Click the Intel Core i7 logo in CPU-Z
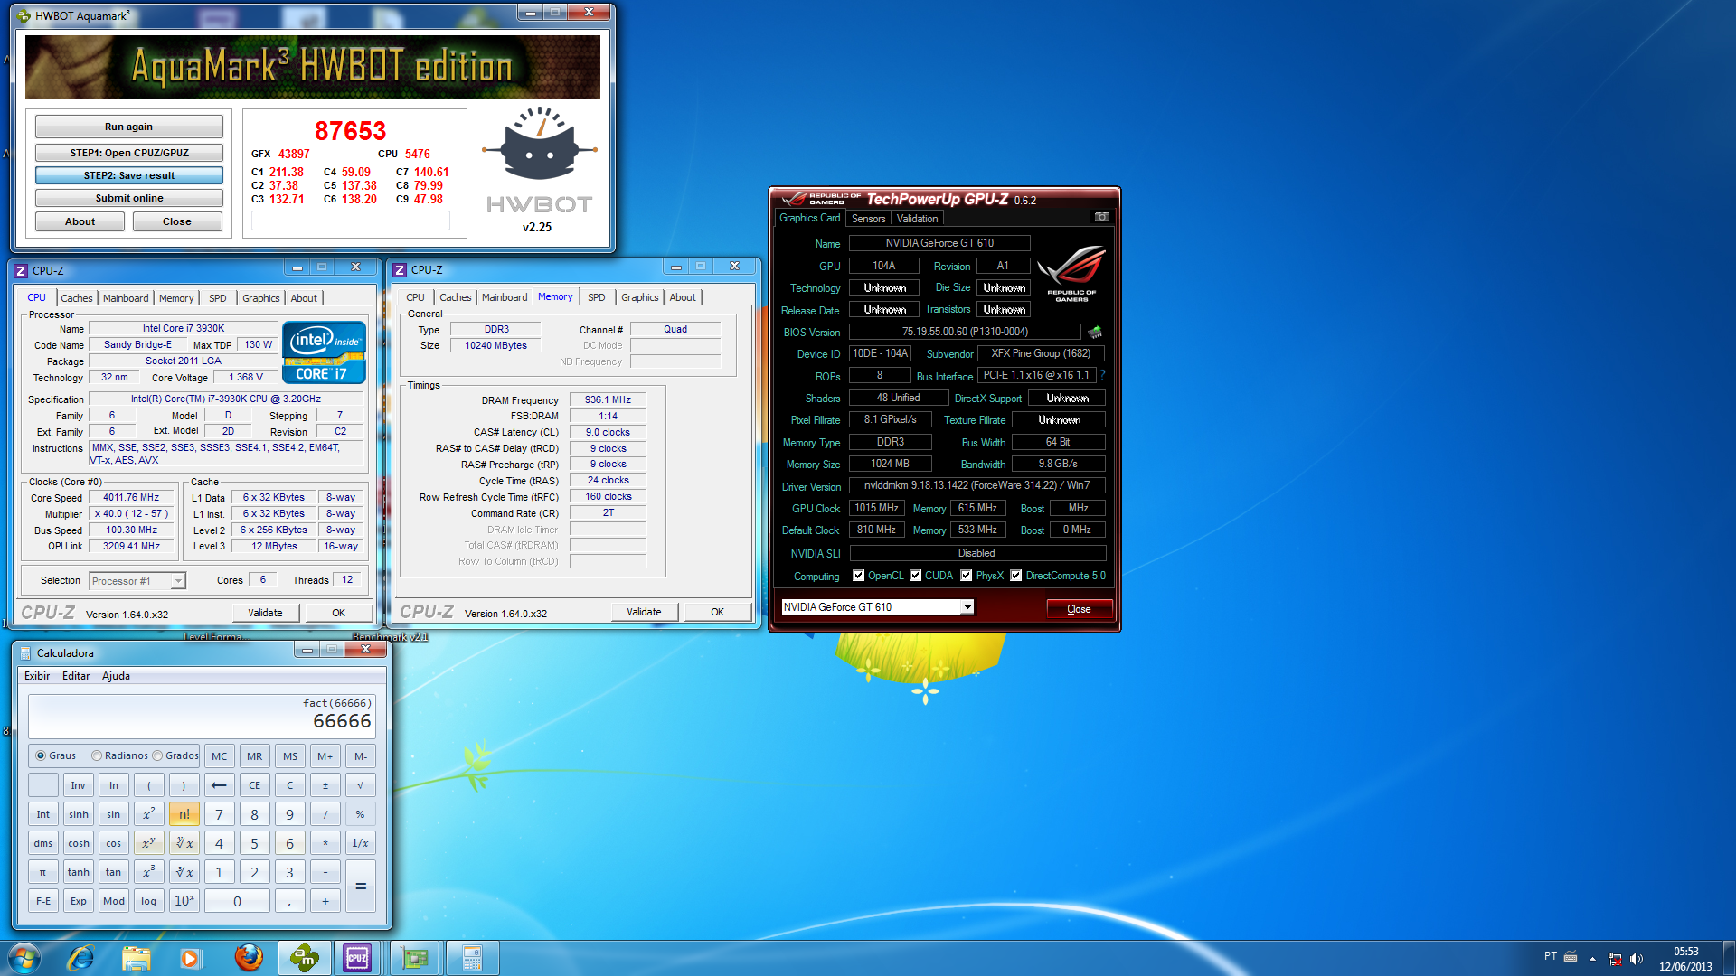 324,352
